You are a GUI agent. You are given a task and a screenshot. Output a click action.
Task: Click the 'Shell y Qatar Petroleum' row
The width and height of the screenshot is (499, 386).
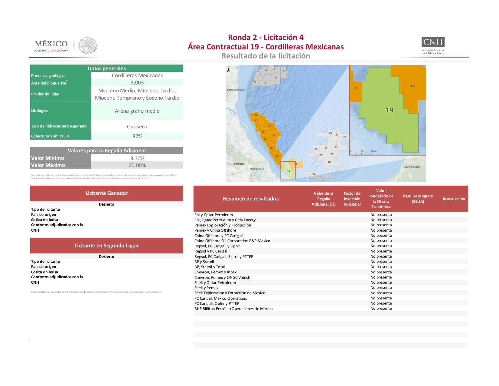(x=331, y=282)
